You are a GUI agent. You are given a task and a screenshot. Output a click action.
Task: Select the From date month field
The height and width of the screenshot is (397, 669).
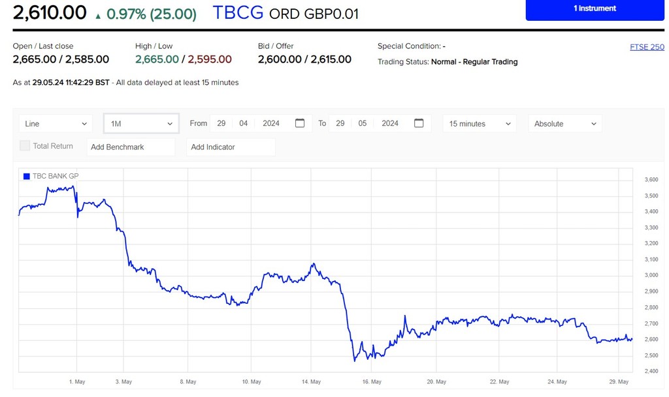click(x=244, y=123)
